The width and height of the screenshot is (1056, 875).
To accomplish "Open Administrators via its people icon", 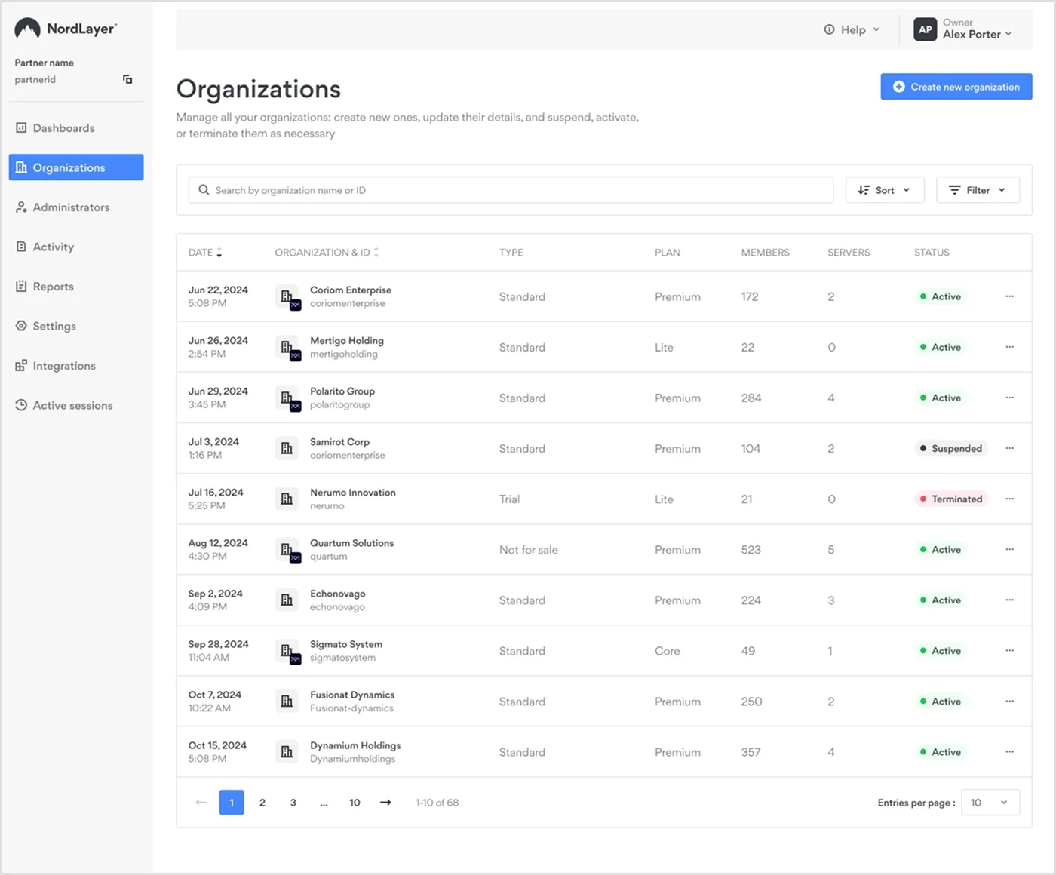I will tap(20, 207).
